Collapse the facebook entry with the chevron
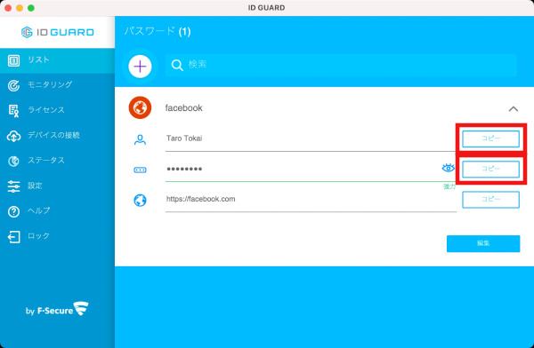 click(x=514, y=108)
